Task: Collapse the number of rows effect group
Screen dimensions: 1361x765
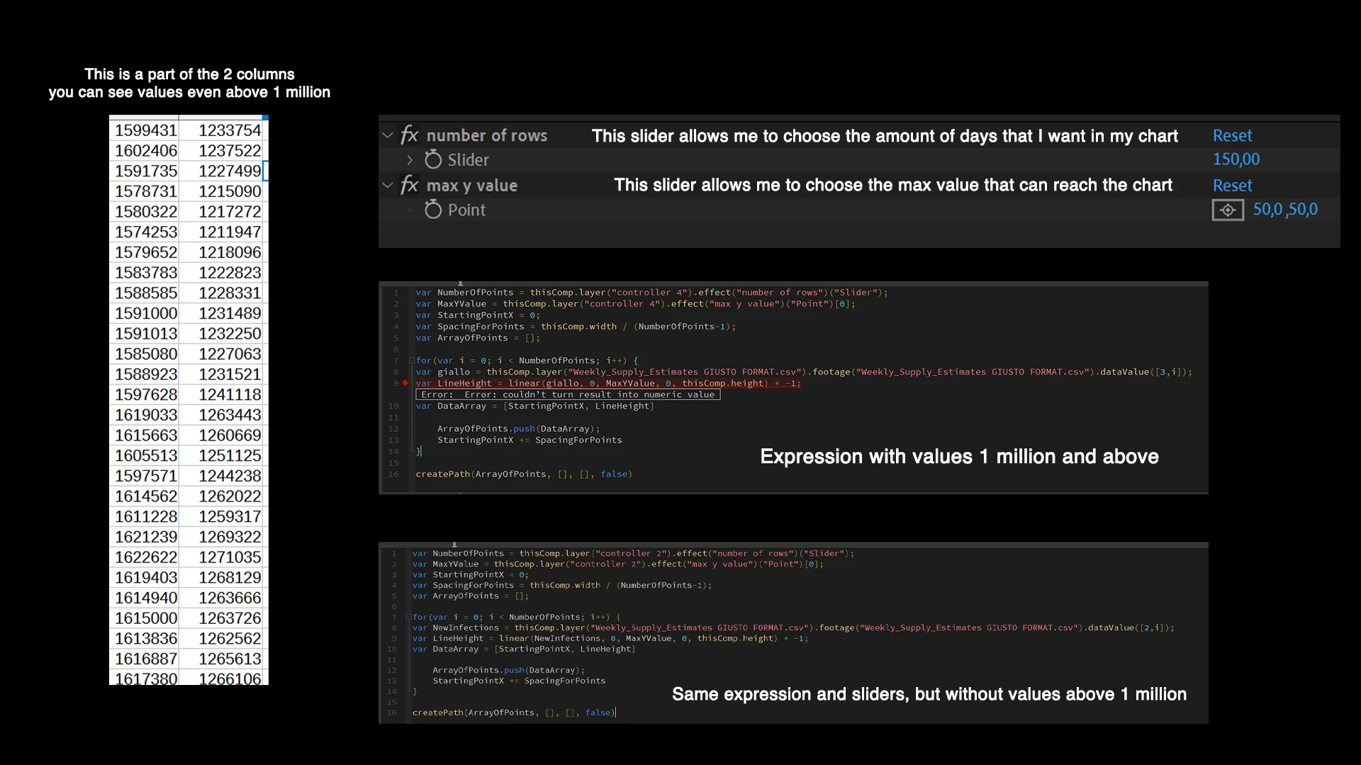Action: click(x=388, y=135)
